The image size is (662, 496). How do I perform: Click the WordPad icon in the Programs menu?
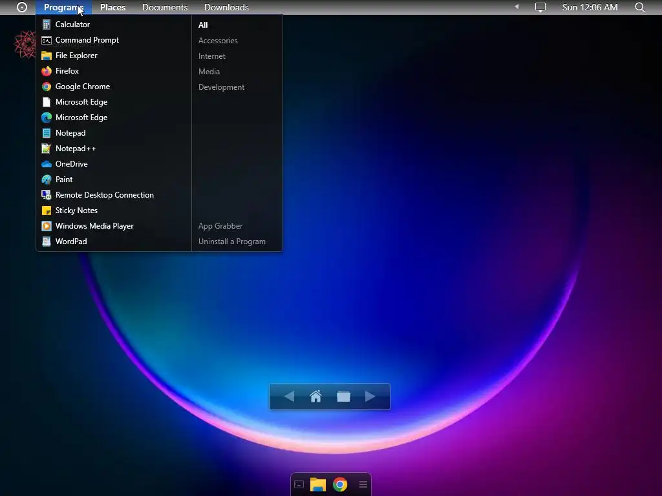pyautogui.click(x=47, y=242)
